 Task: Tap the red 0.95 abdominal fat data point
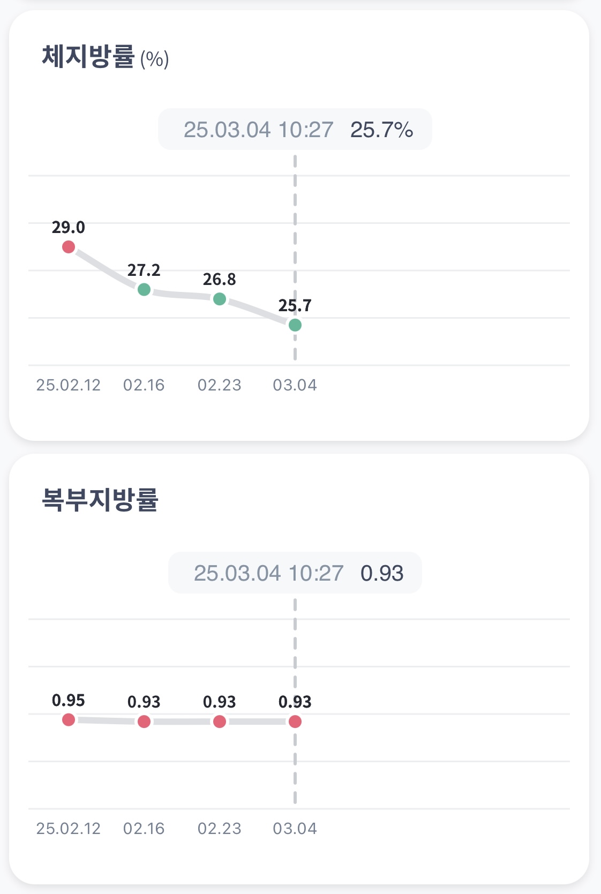pyautogui.click(x=69, y=719)
